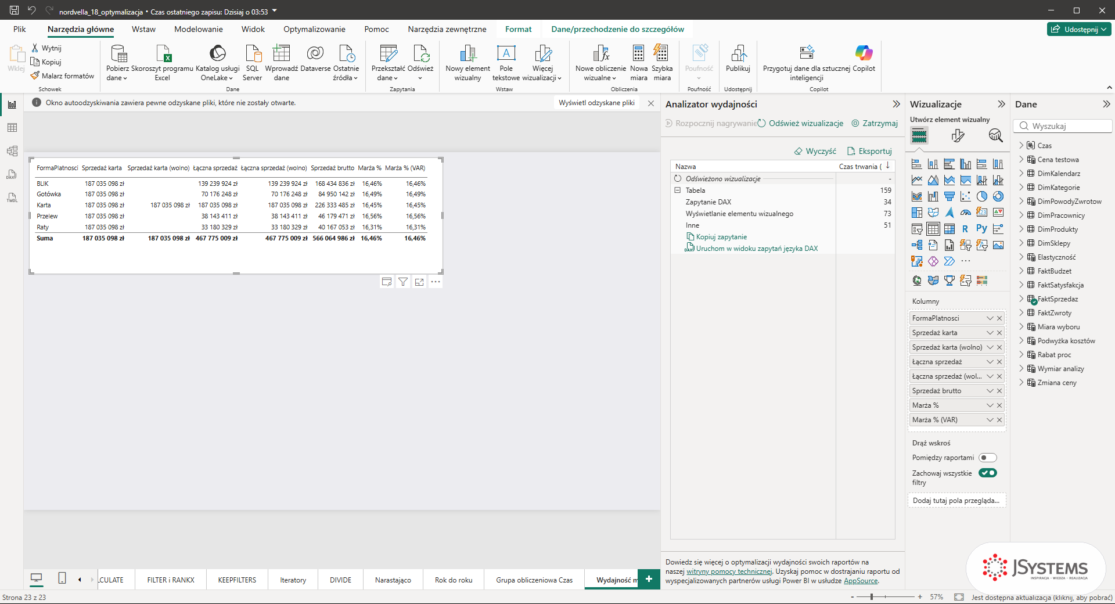Insert Pole tekstowe from ribbon
The image size is (1115, 604).
(x=506, y=63)
